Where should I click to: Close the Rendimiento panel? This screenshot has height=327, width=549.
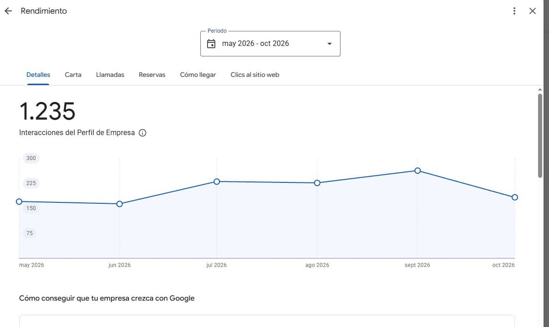tap(533, 11)
